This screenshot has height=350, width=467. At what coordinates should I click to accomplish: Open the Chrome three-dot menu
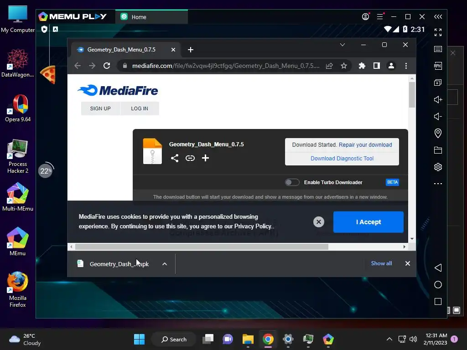coord(406,66)
